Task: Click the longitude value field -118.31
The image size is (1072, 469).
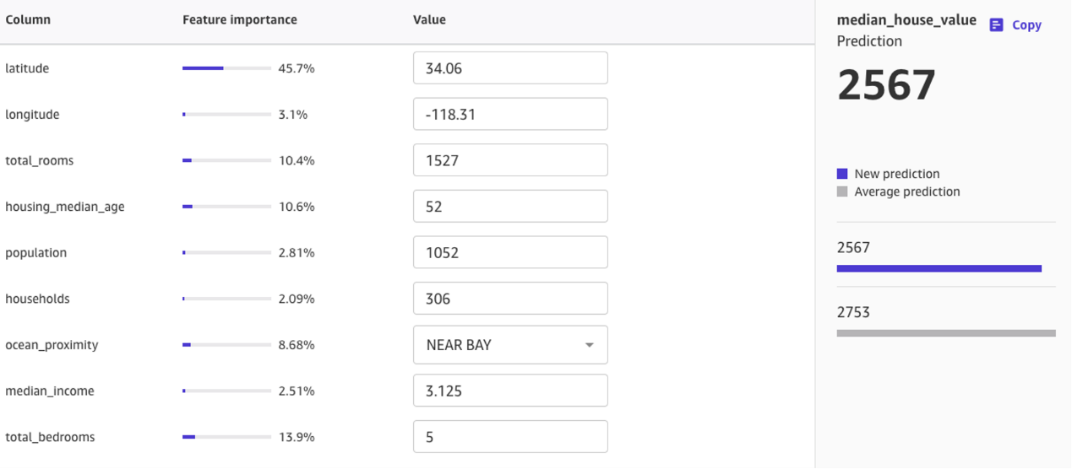Action: click(x=510, y=114)
